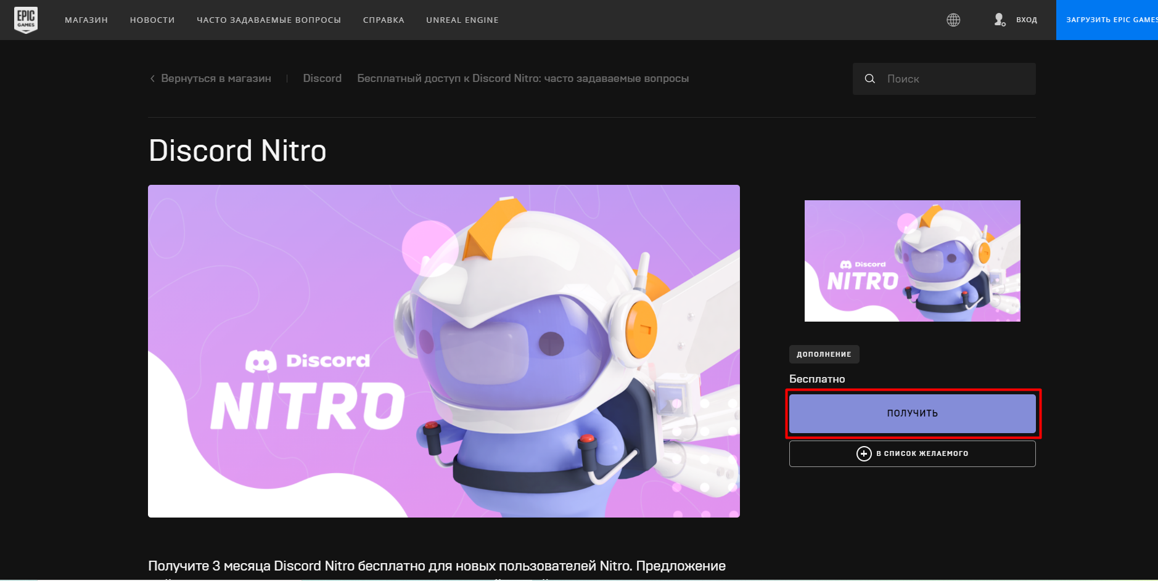Click the Бесплатно price label
The image size is (1158, 581).
(817, 379)
